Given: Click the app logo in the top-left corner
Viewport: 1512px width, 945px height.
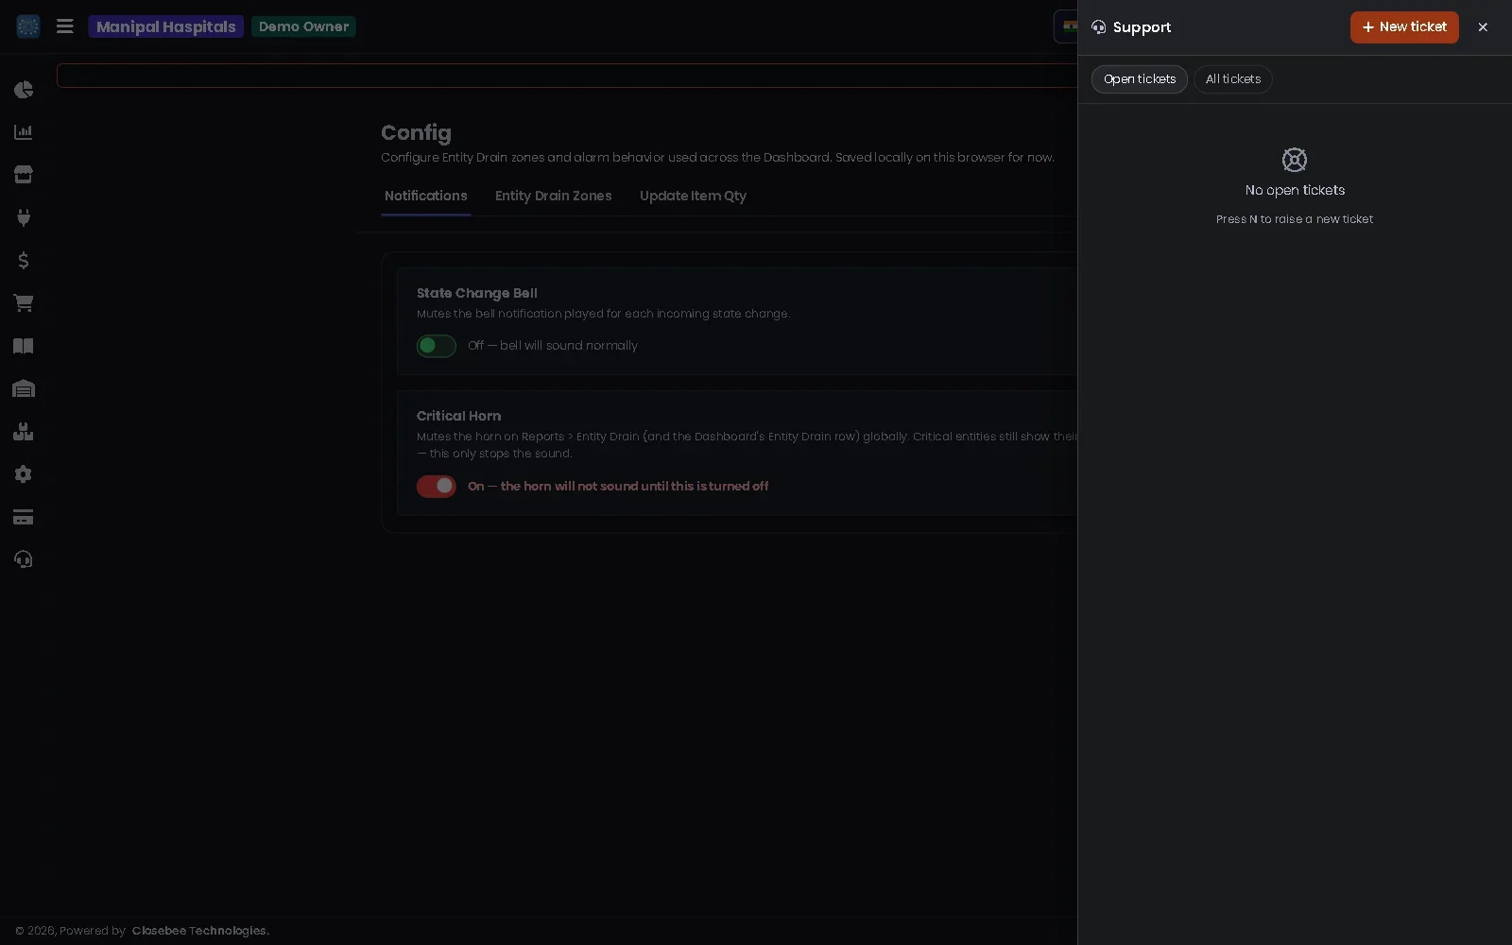Looking at the screenshot, I should (x=28, y=26).
